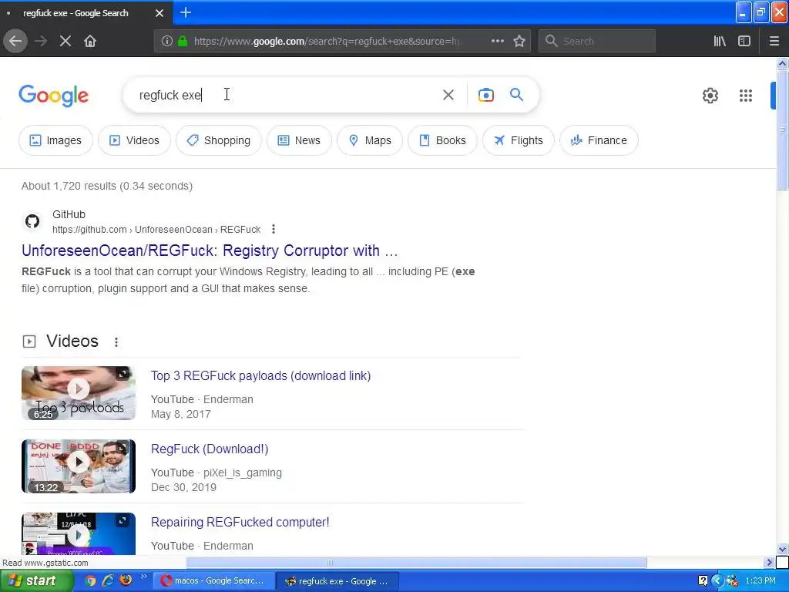Filter results by Books

pyautogui.click(x=443, y=140)
